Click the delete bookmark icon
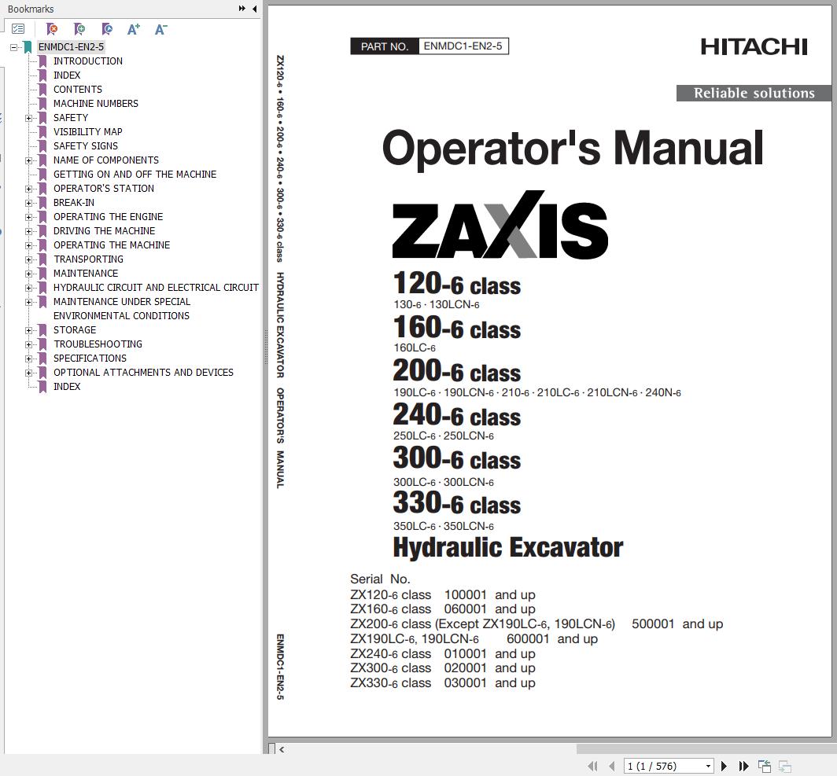The height and width of the screenshot is (776, 837). 52,29
